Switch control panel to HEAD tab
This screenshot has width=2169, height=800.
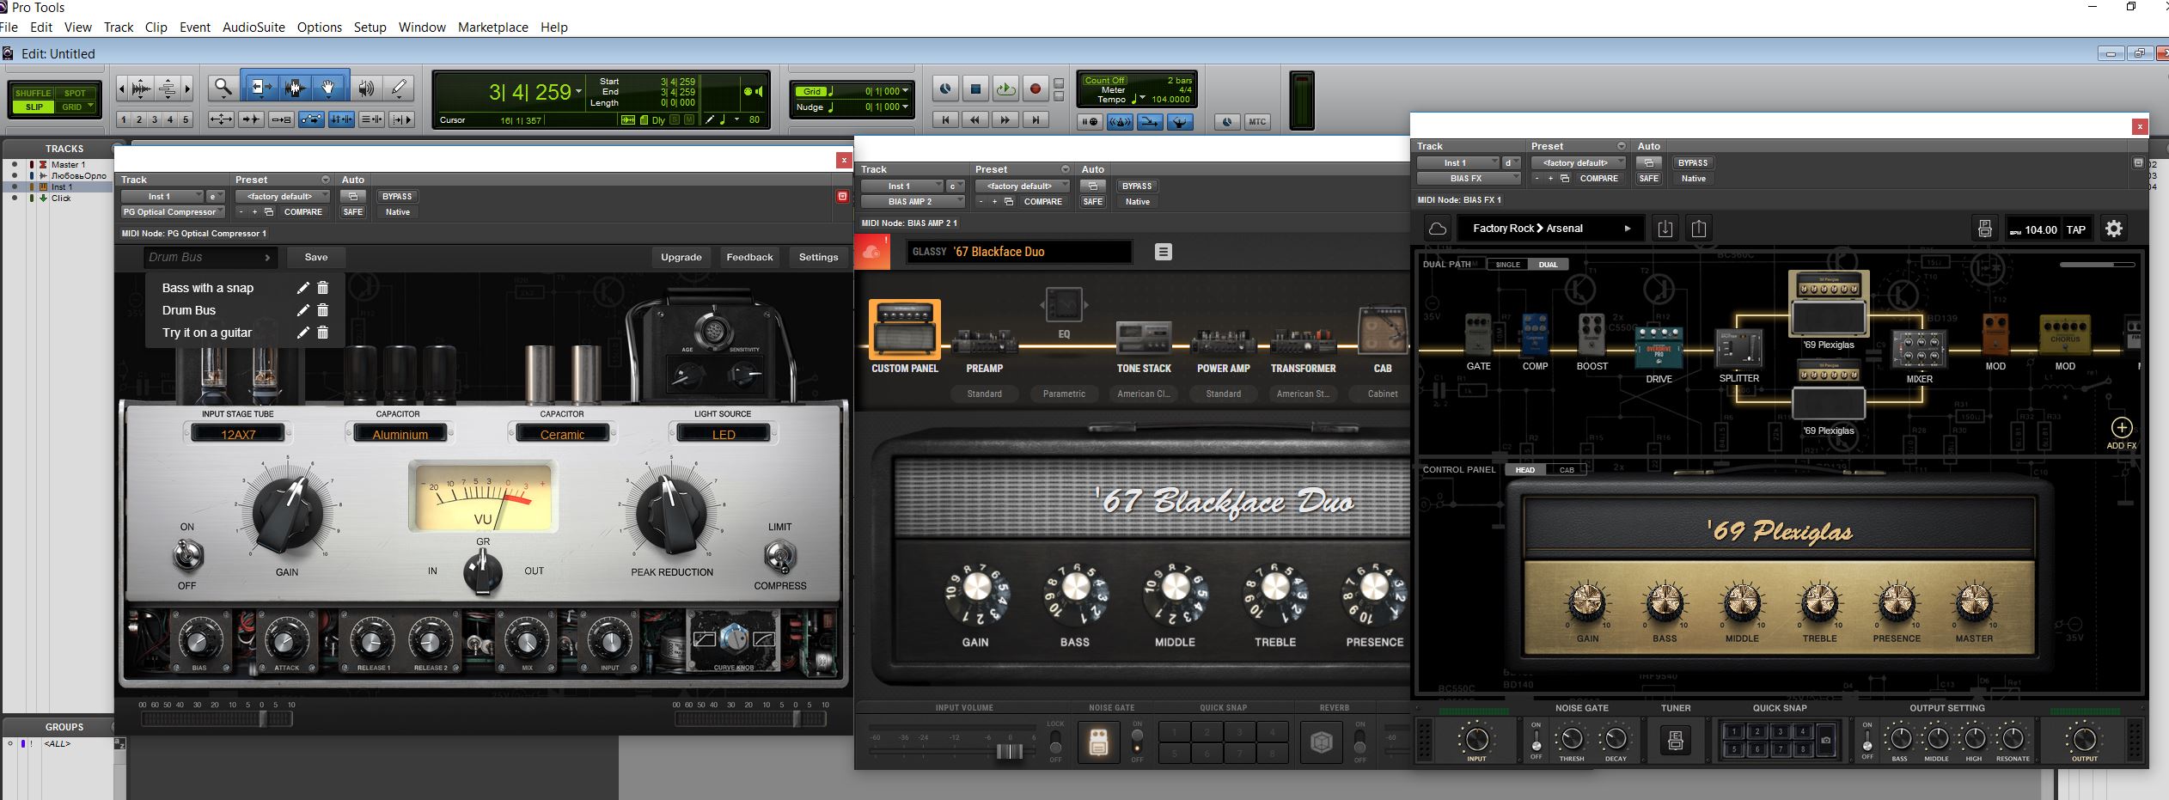point(1525,470)
